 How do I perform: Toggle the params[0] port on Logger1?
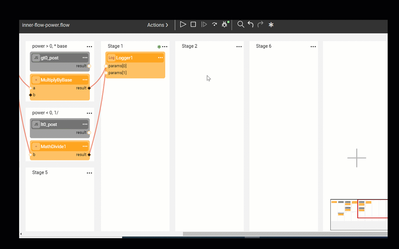106,66
